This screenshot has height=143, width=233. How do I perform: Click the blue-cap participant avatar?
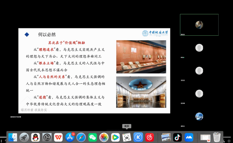pyautogui.click(x=199, y=116)
